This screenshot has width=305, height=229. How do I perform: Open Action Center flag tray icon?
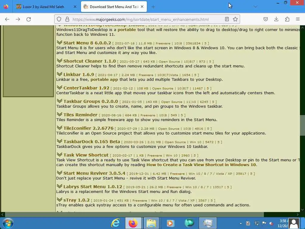[264, 223]
